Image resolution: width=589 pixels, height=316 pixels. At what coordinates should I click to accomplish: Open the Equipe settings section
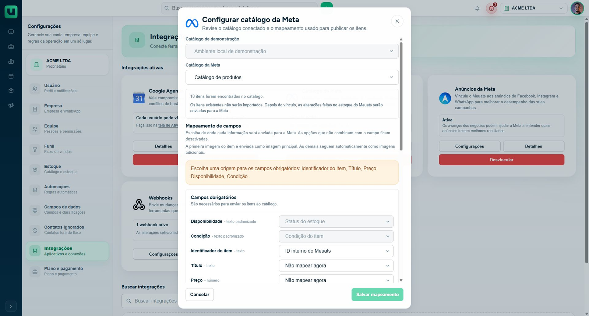pos(67,129)
